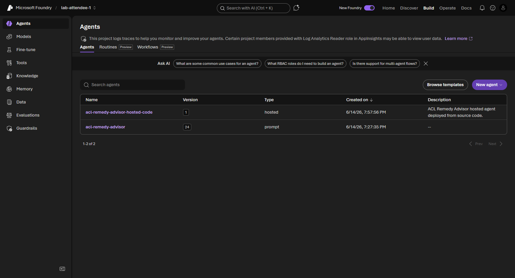The height and width of the screenshot is (278, 515).
Task: Open the Data section
Action: (36, 102)
